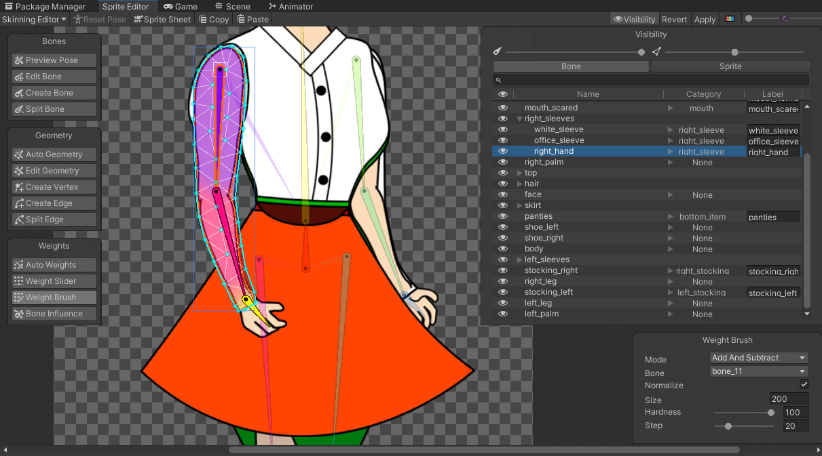Click the RGB color channel toggle icon
822x456 pixels.
click(730, 19)
